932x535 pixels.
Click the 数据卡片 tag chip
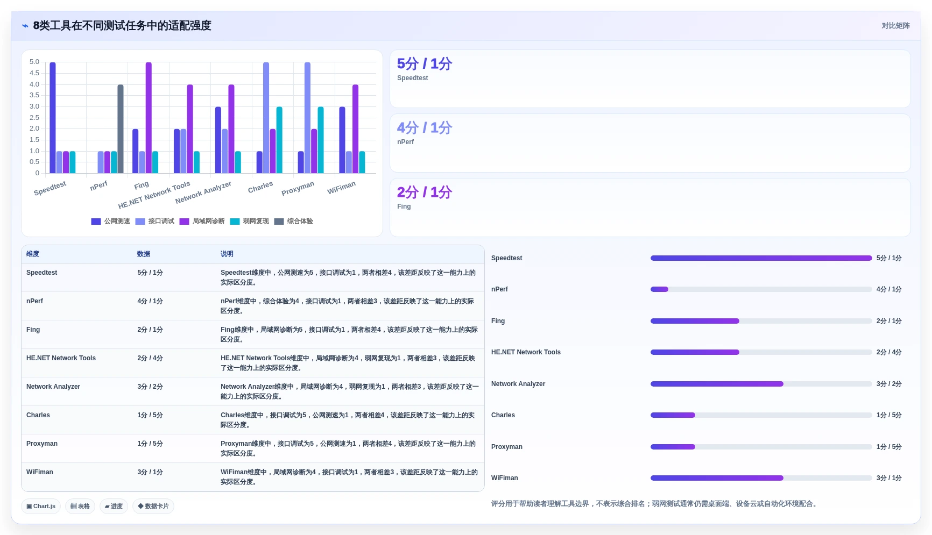pyautogui.click(x=153, y=507)
